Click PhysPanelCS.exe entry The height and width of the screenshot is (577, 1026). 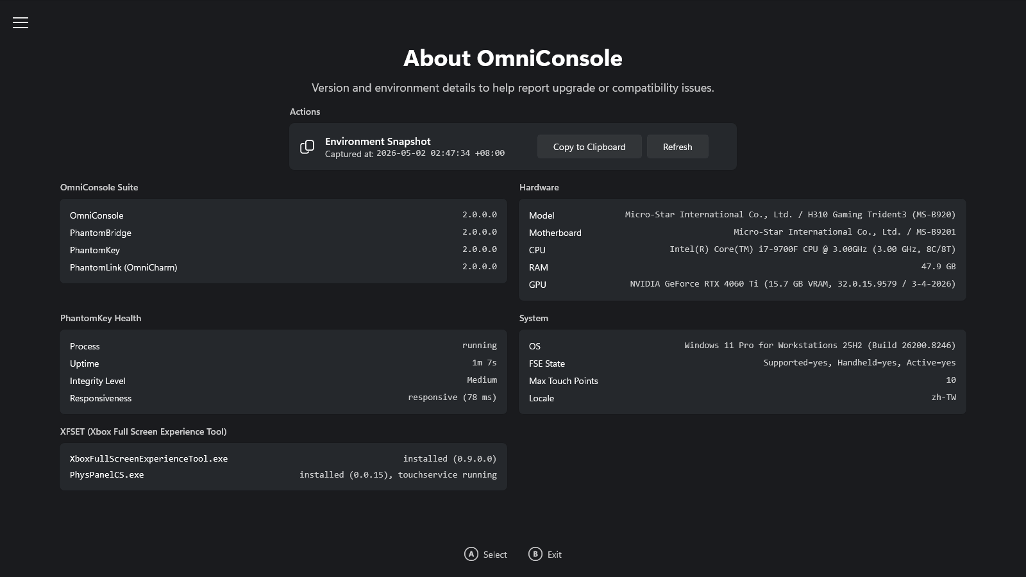pyautogui.click(x=106, y=475)
